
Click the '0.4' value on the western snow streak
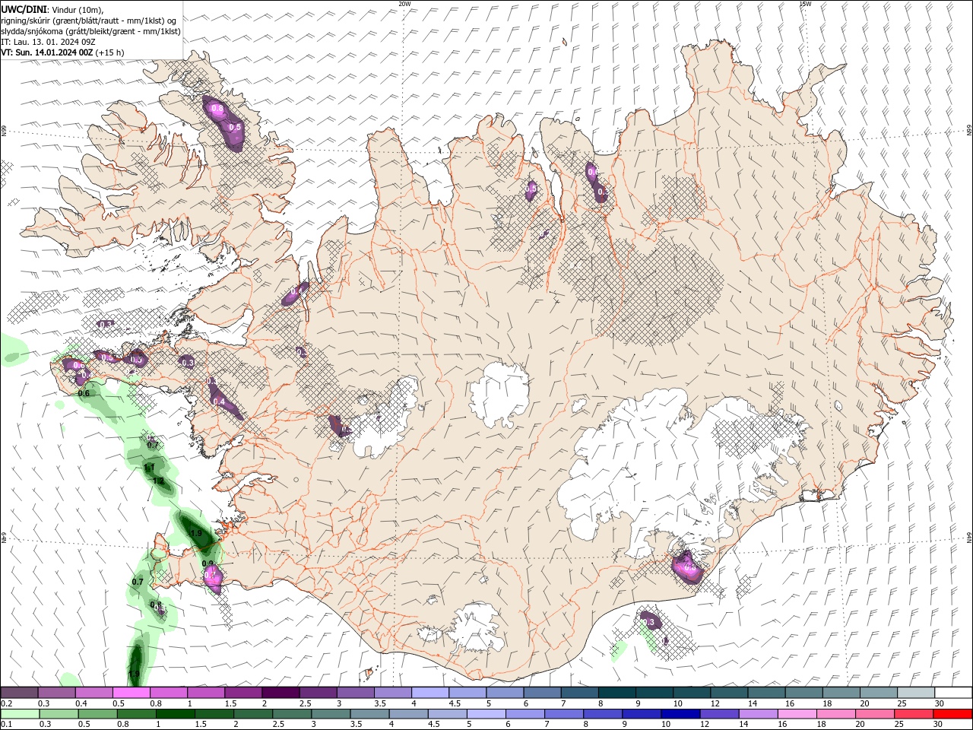point(219,401)
